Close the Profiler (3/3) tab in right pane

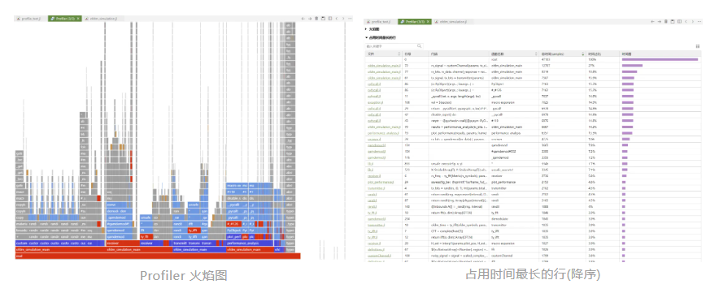(x=429, y=22)
